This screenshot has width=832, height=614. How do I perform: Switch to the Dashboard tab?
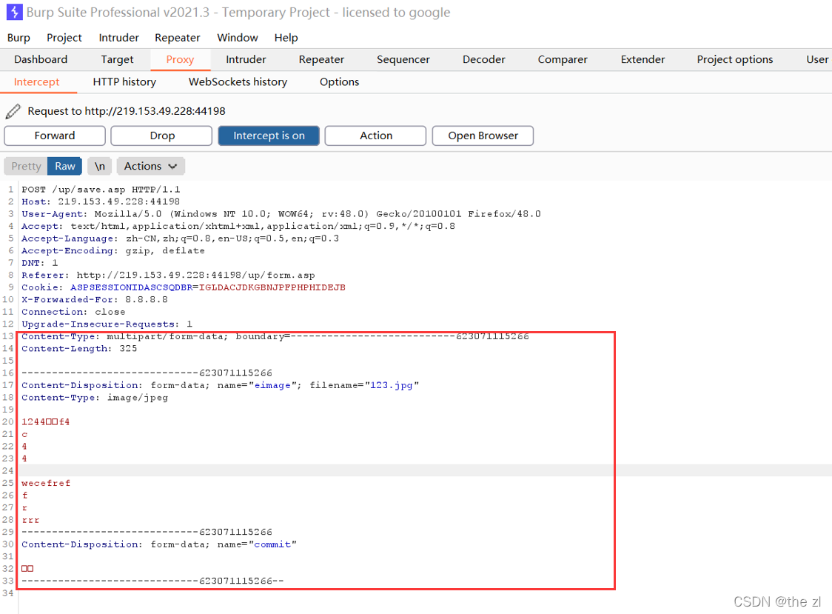click(41, 59)
